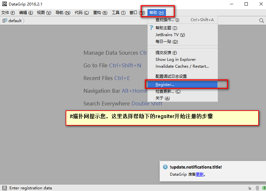Screen dimensions: 266x191
Task: Choose 检查更新... (C) menu entry
Action: 183,91
